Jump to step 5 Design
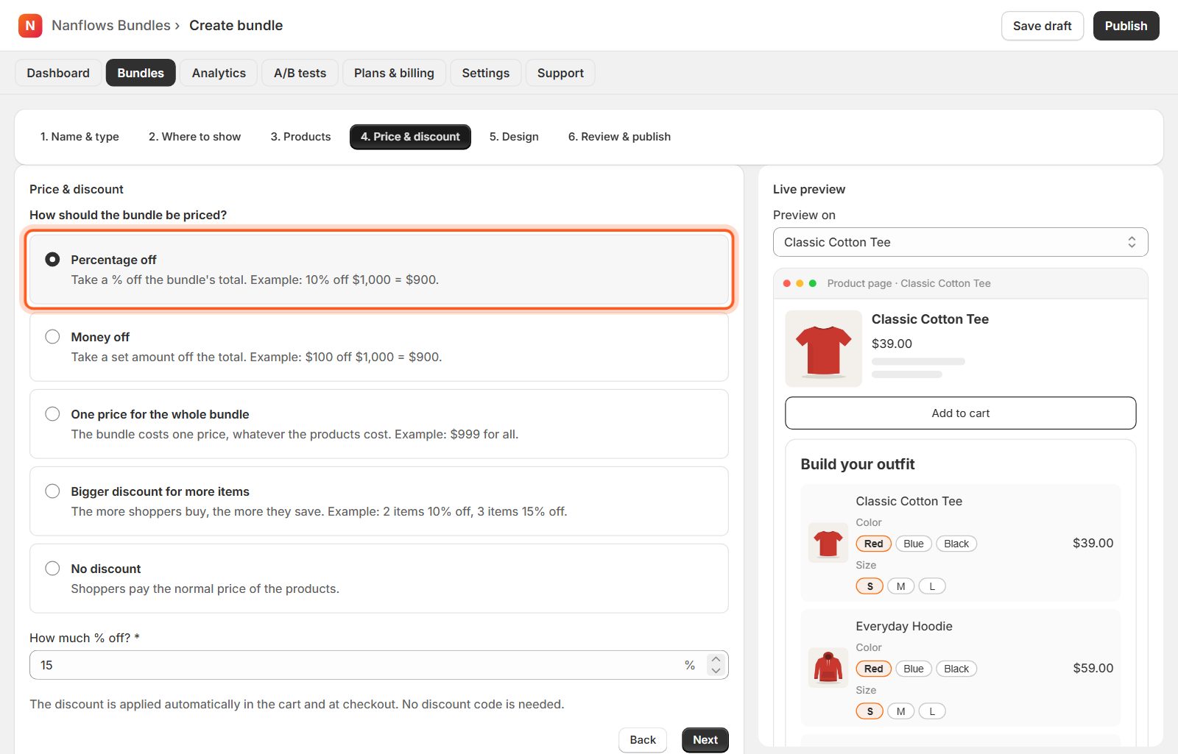1178x754 pixels. pos(514,137)
